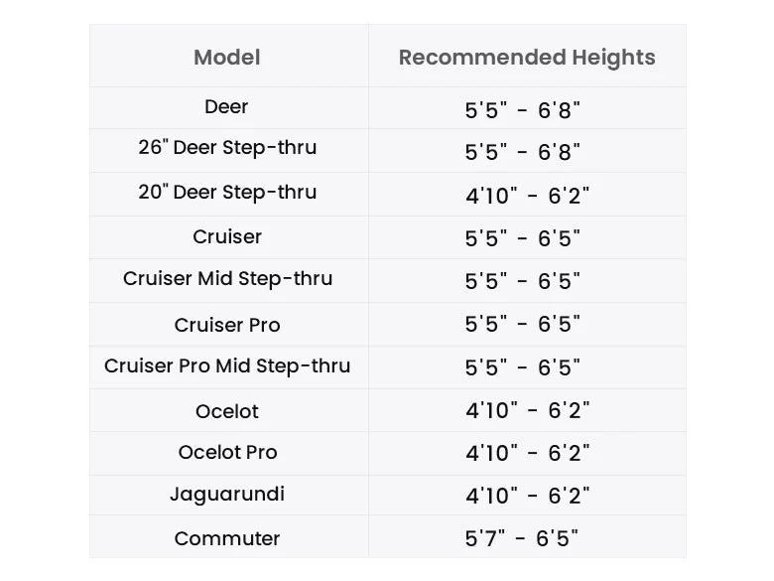Click the Model column header

tap(227, 58)
